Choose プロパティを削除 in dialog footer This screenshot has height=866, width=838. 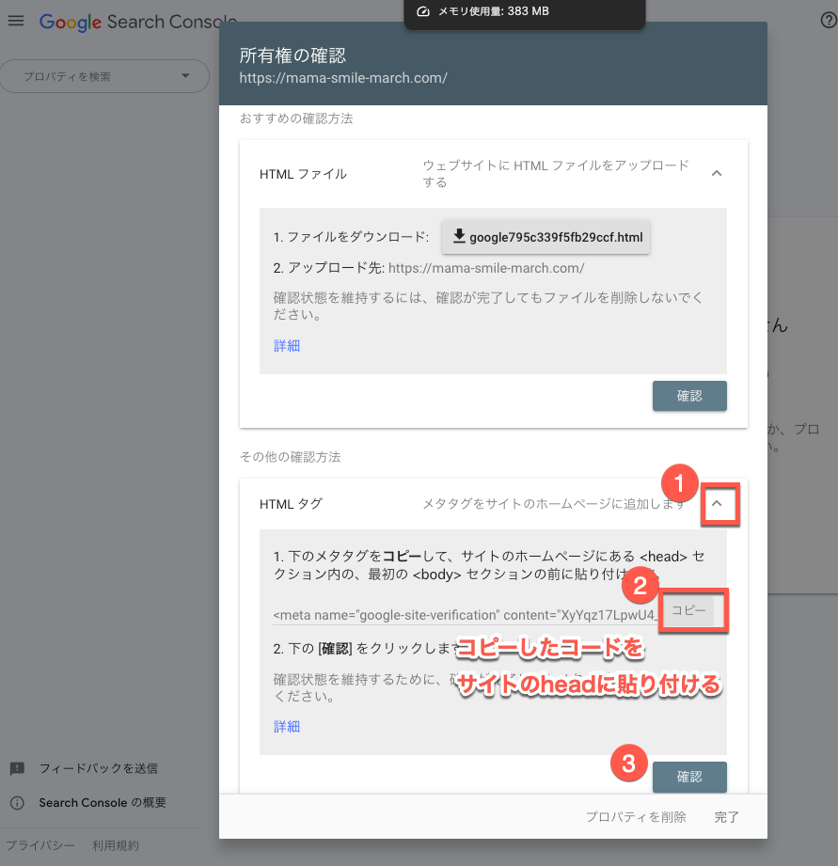[x=636, y=817]
